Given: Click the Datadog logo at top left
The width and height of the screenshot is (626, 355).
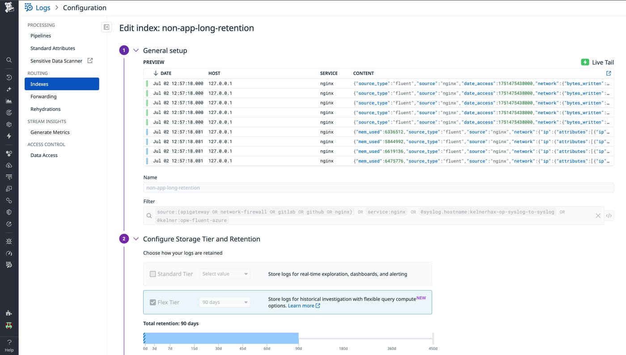Looking at the screenshot, I should click(9, 7).
